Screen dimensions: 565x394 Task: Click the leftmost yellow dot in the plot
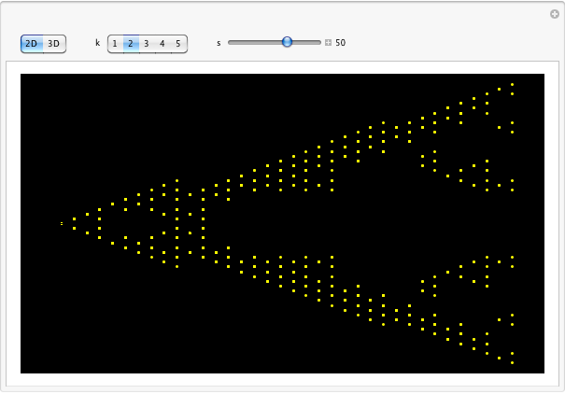coord(62,224)
